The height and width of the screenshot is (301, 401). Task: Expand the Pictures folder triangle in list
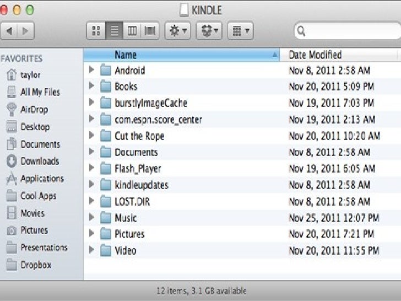(x=91, y=233)
